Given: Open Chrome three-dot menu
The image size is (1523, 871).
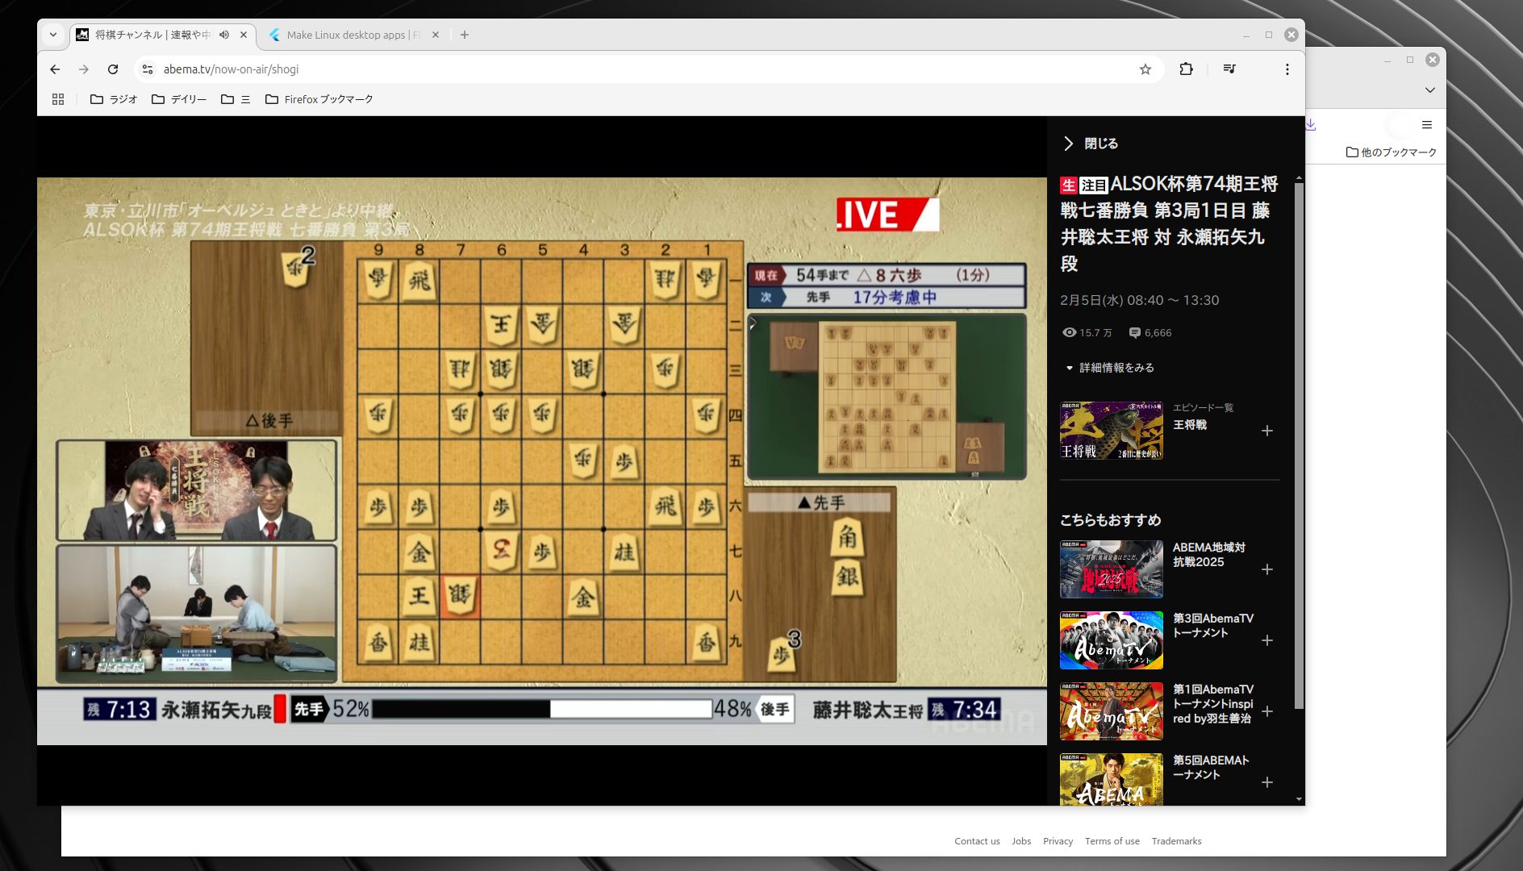Looking at the screenshot, I should coord(1287,69).
